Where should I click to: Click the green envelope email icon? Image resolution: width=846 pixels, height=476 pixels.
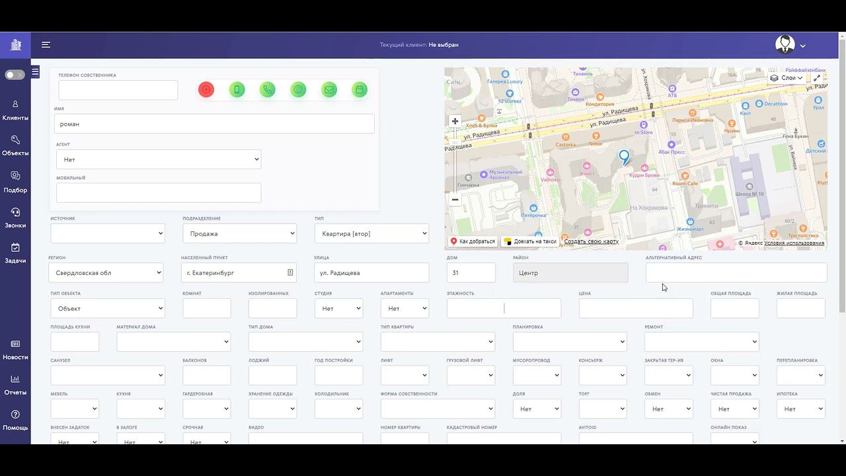[329, 89]
